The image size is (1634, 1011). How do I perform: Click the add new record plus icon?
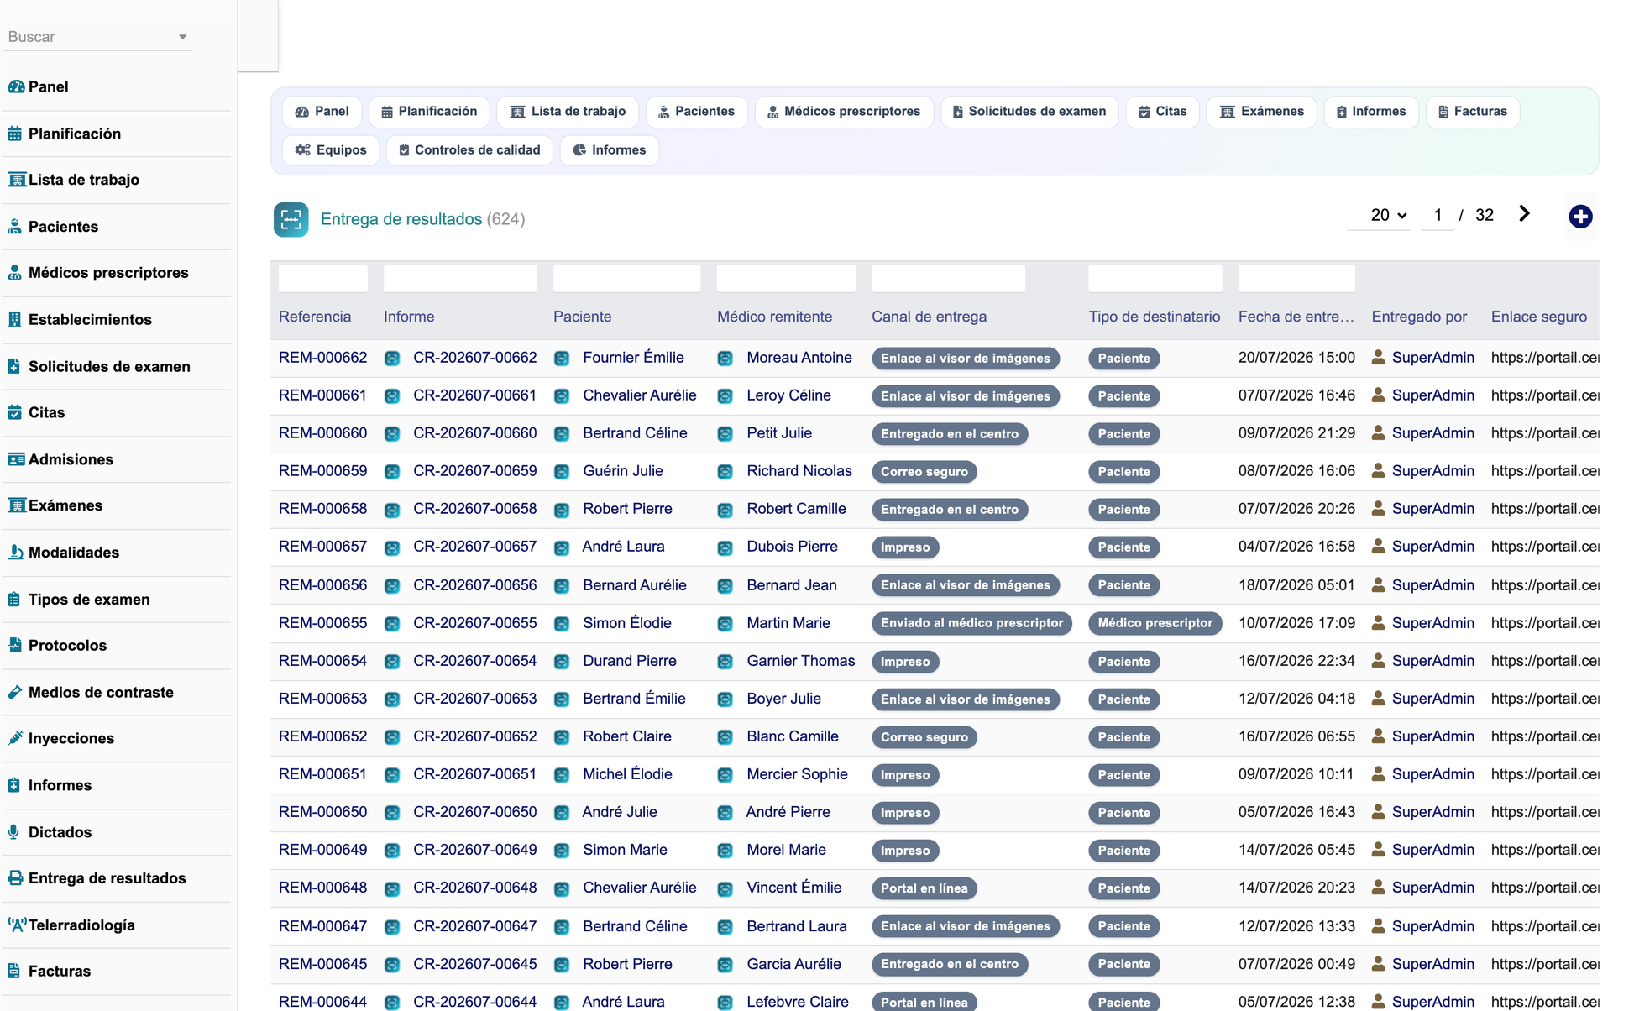[x=1580, y=217]
